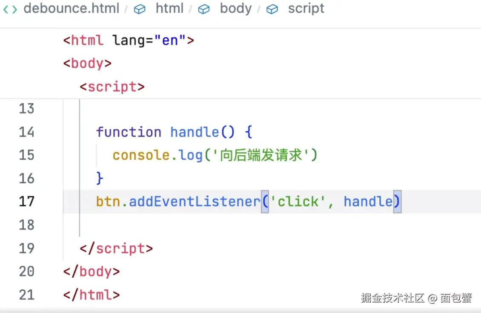Select the html breadcrumb segment
This screenshot has width=481, height=313.
pyautogui.click(x=169, y=9)
